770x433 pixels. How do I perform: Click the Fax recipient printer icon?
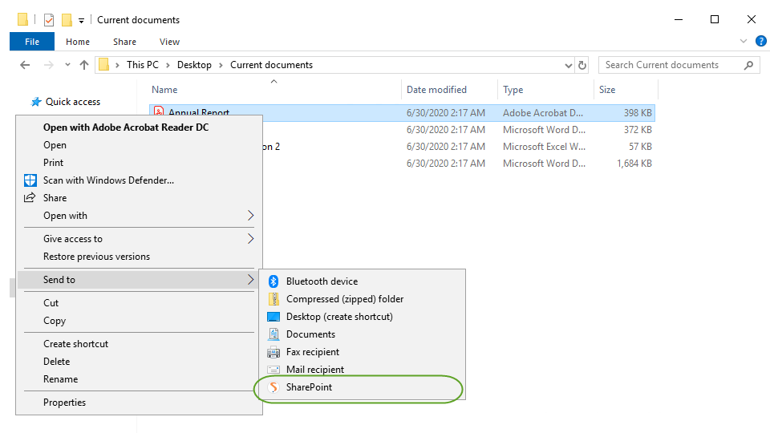tap(274, 352)
